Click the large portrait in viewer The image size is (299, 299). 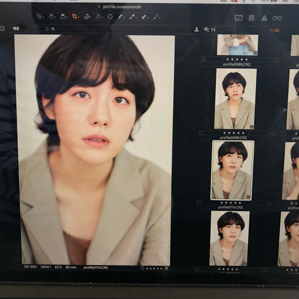point(94,149)
